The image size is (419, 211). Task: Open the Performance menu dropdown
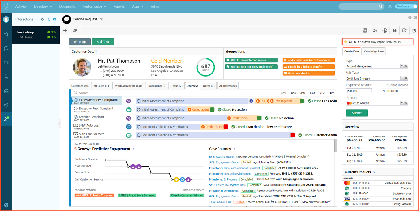coord(94,6)
